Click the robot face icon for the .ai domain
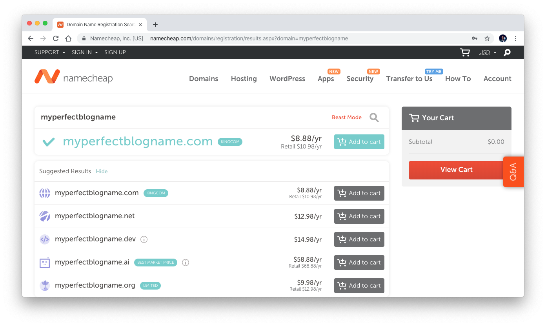 point(45,263)
